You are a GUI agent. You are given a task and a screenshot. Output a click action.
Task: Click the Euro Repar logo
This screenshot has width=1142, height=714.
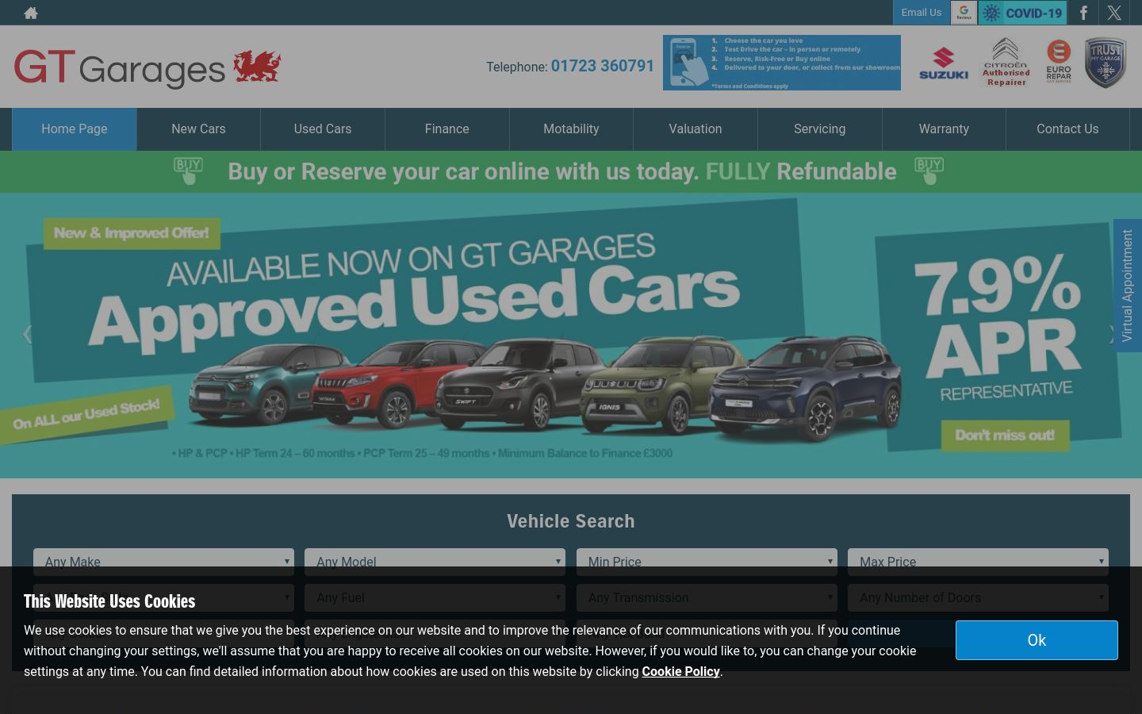(1059, 62)
